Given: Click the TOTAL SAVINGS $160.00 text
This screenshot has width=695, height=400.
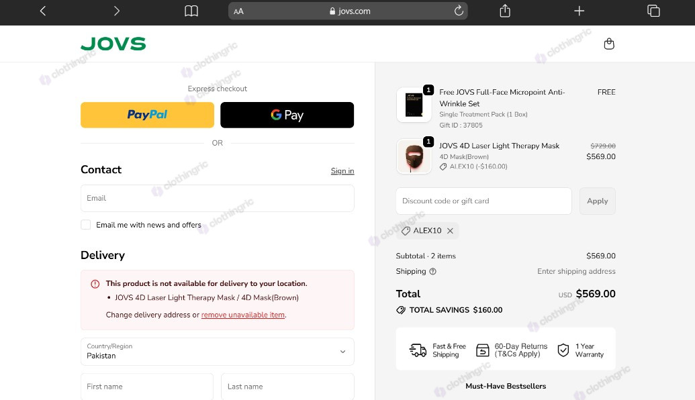Looking at the screenshot, I should (456, 310).
